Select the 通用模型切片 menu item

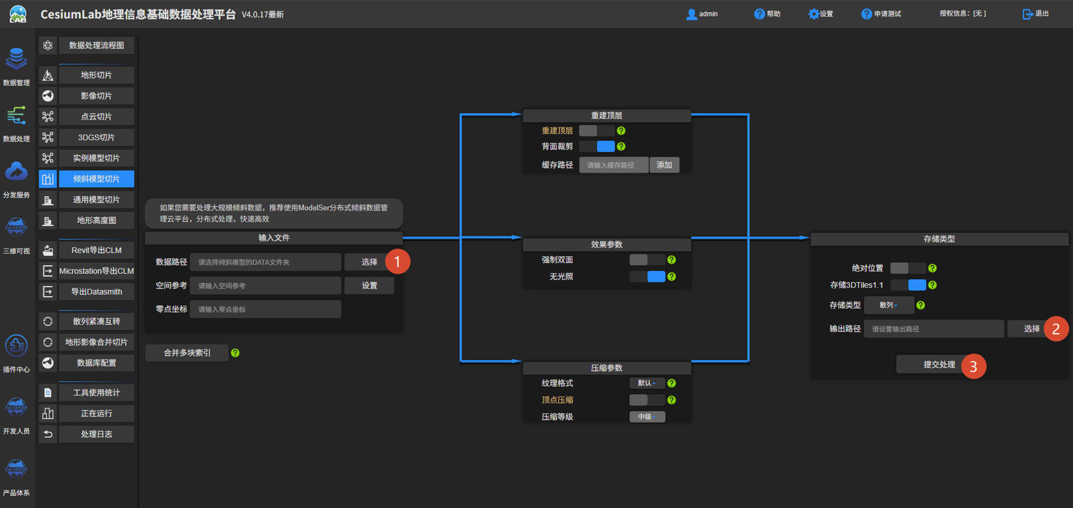pos(96,200)
